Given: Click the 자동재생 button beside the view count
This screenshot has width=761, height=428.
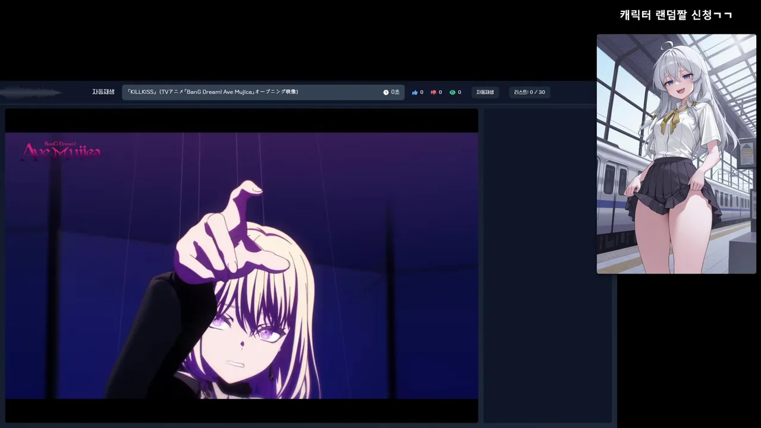Looking at the screenshot, I should click(x=485, y=92).
